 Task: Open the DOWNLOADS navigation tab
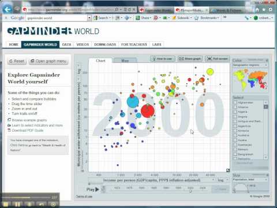(x=105, y=44)
